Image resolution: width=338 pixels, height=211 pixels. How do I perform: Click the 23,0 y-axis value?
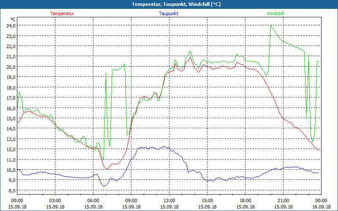11,36
